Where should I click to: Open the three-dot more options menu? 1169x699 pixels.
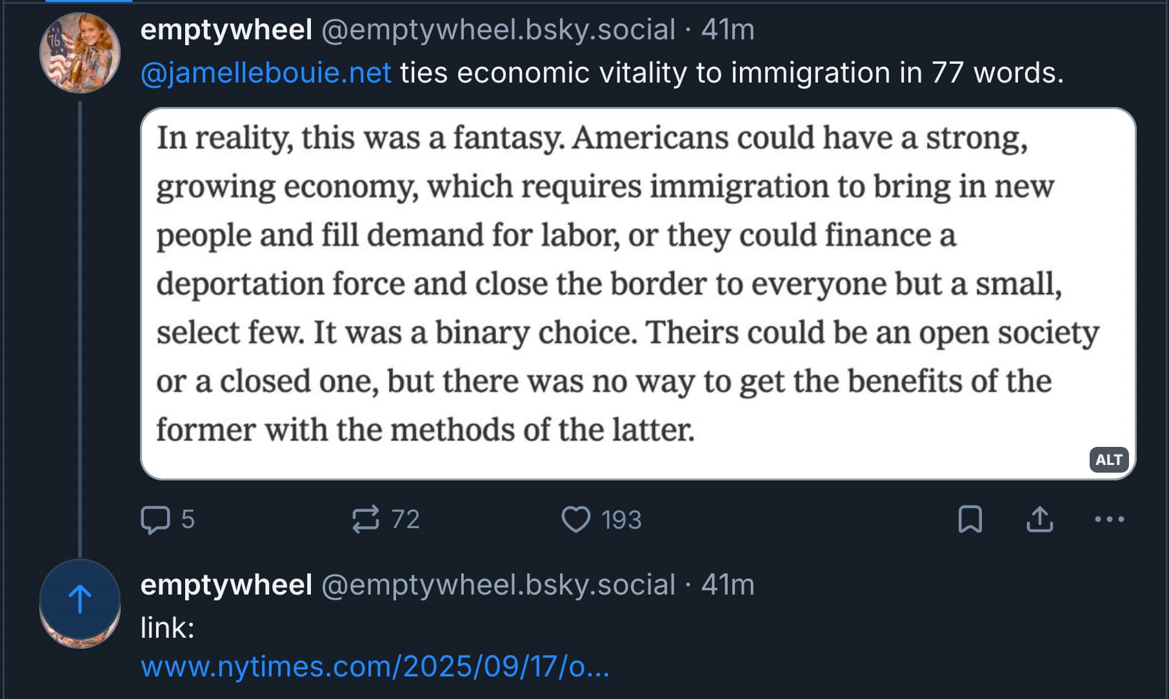[x=1109, y=520]
